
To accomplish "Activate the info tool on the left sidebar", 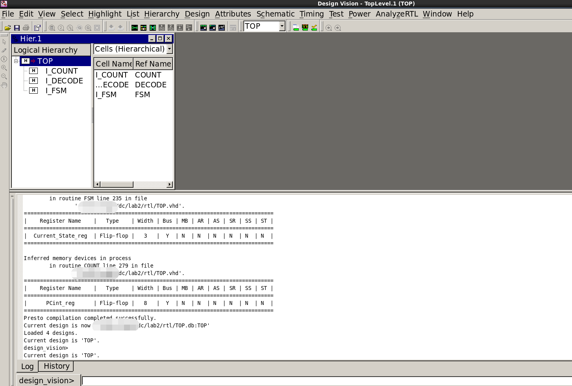I will (x=4, y=59).
